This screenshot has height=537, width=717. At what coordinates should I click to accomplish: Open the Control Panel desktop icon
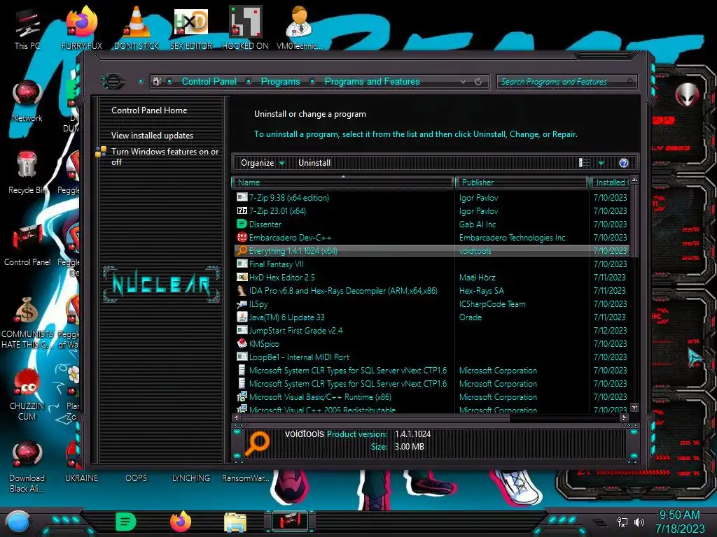[27, 245]
